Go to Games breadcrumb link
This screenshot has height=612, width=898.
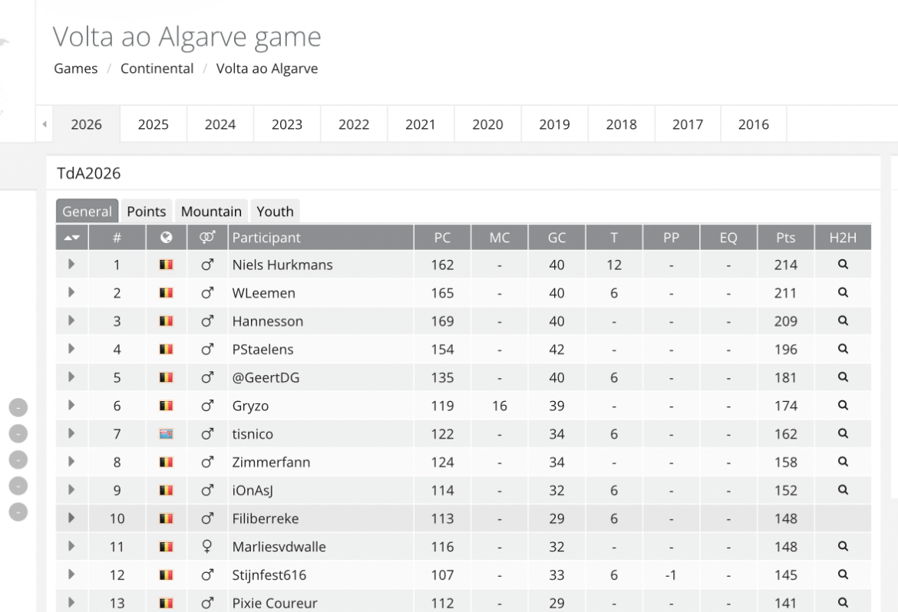coord(76,68)
